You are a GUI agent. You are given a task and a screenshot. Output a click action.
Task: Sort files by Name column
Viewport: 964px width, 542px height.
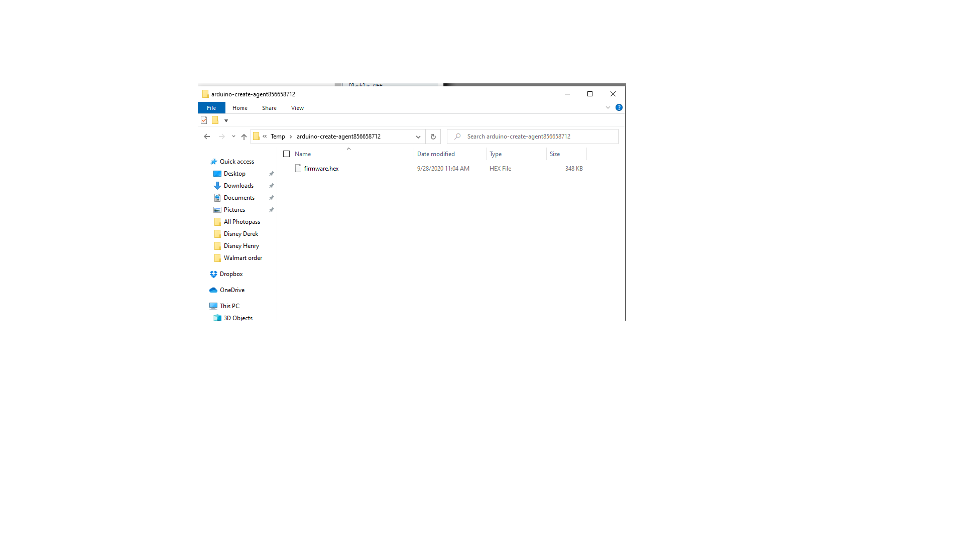(x=303, y=154)
